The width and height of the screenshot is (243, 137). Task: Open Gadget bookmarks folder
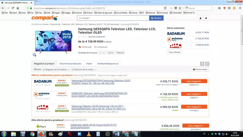(x=66, y=13)
